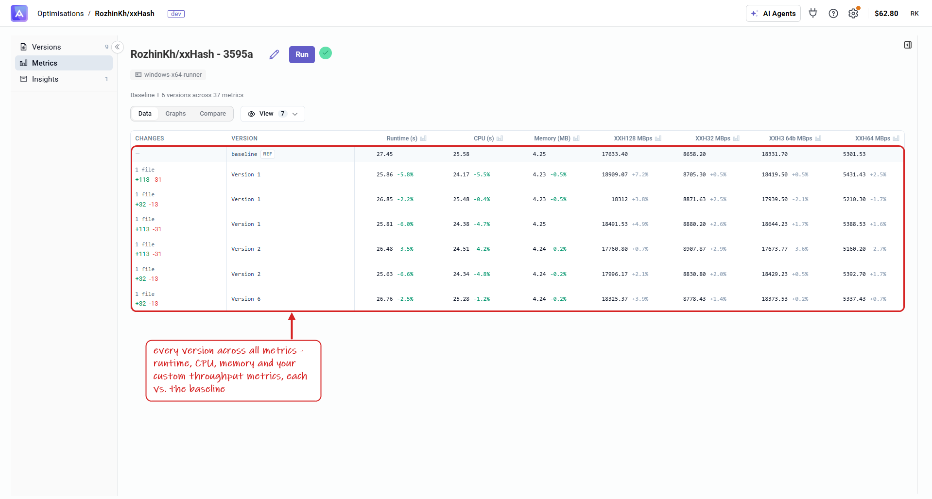Switch to the Graphs tab
The height and width of the screenshot is (499, 932).
pos(175,114)
